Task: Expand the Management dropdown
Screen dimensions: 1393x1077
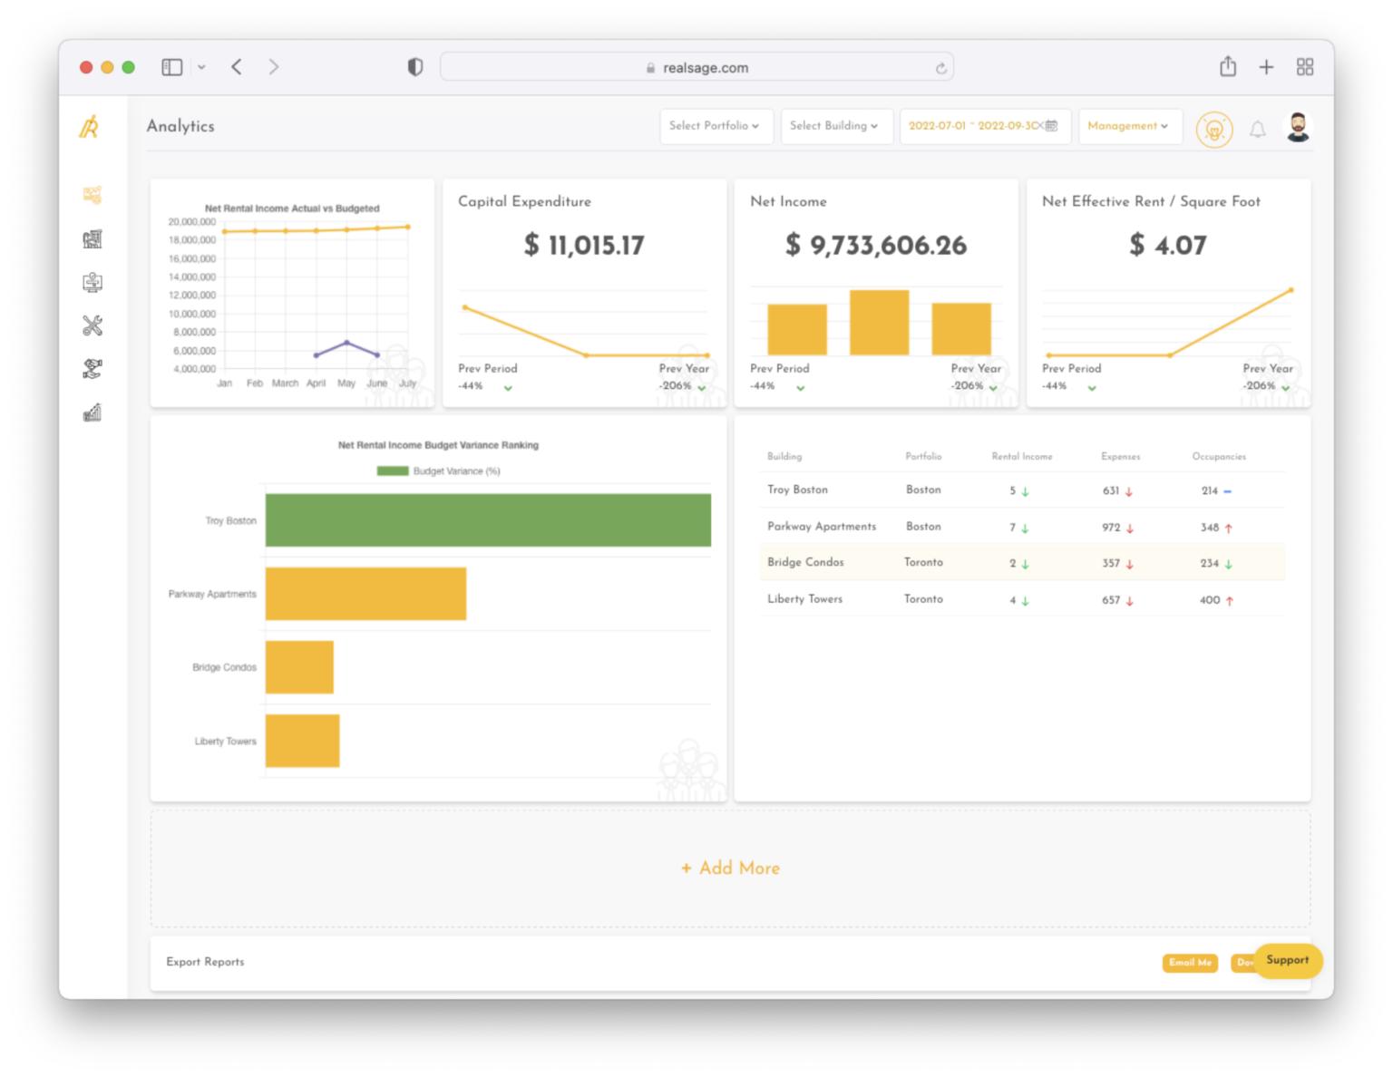Action: [x=1129, y=126]
